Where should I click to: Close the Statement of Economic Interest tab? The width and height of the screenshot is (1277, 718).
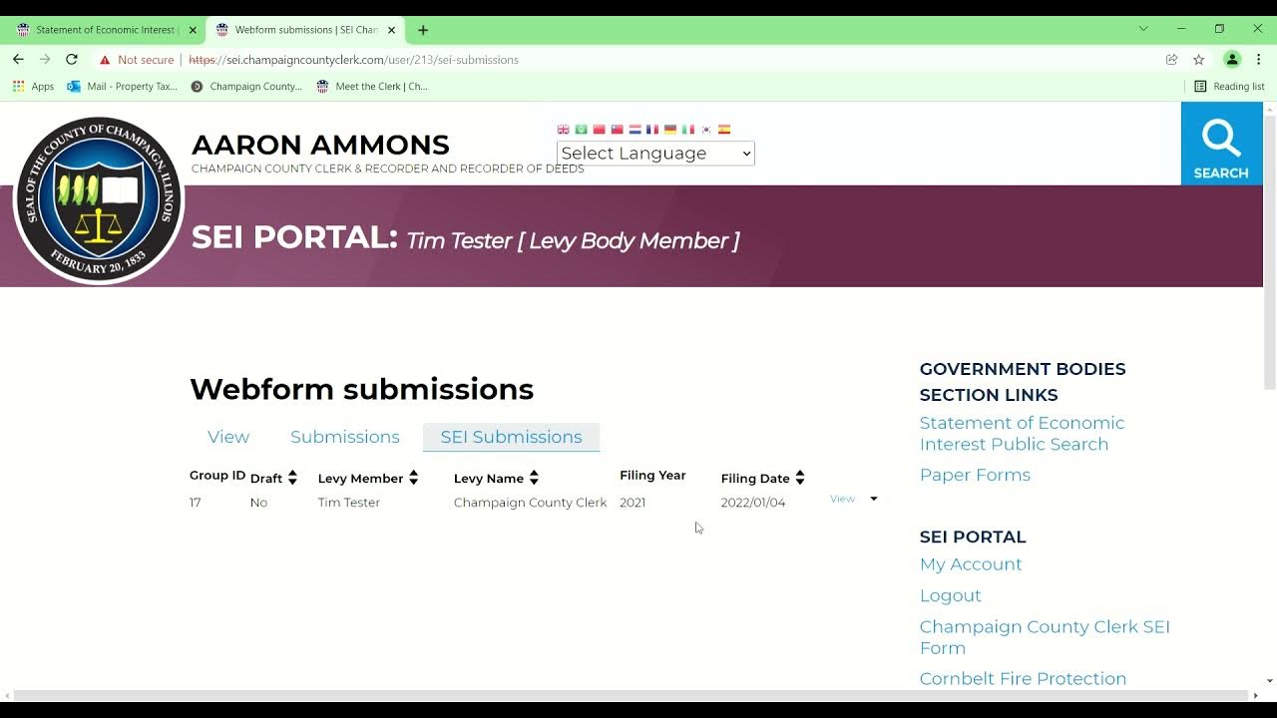pyautogui.click(x=193, y=30)
